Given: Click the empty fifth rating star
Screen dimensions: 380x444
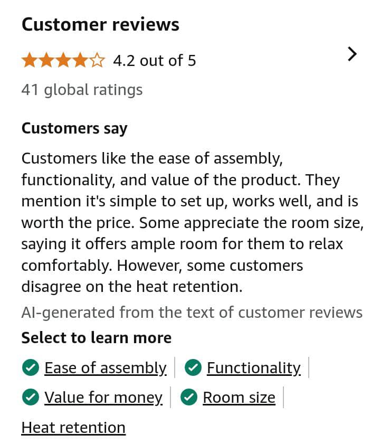Looking at the screenshot, I should click(x=98, y=61).
